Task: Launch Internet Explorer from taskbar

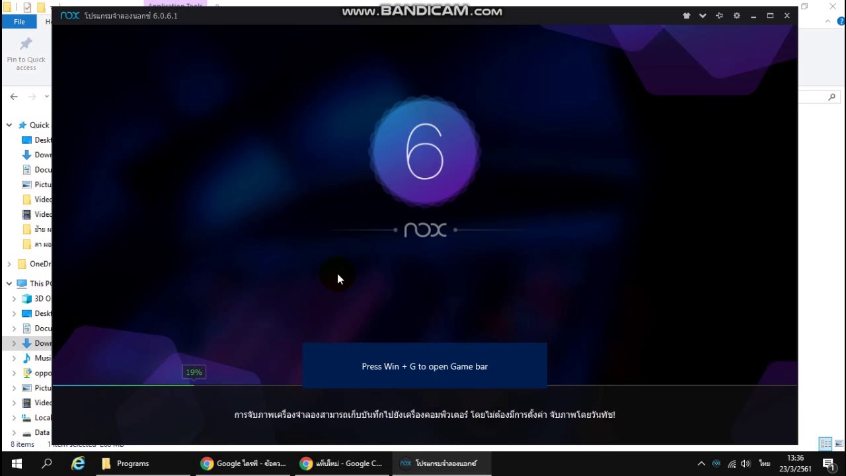Action: click(x=78, y=463)
